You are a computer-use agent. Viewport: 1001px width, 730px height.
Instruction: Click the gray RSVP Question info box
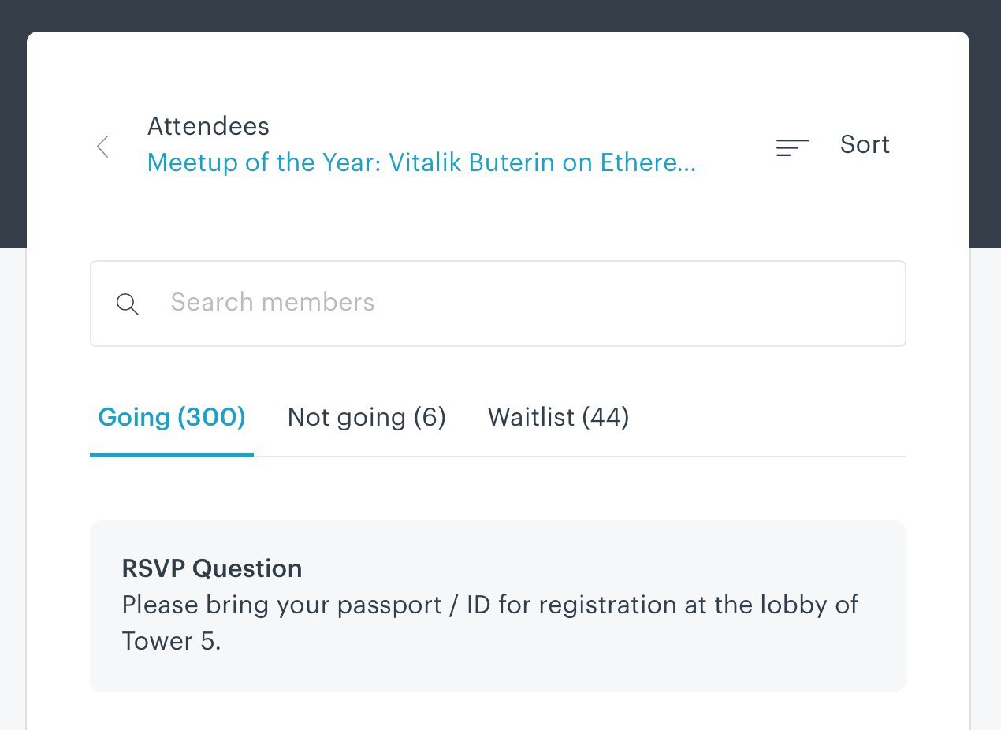click(x=498, y=606)
